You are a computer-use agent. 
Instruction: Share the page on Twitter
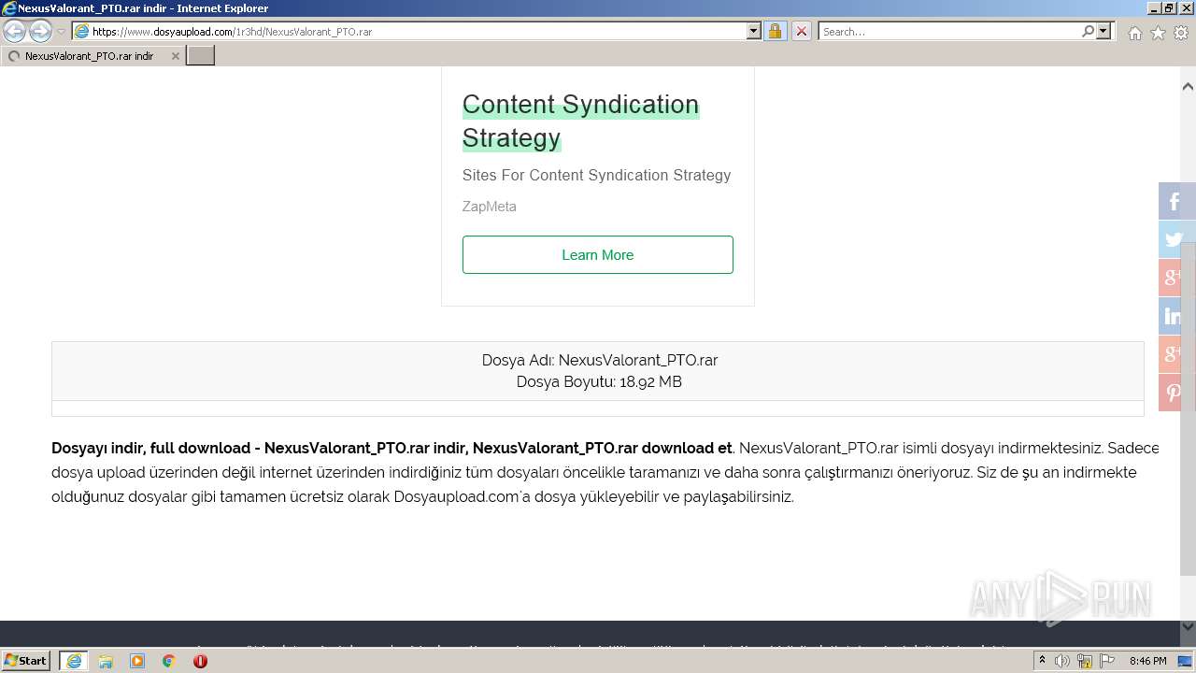pos(1175,239)
